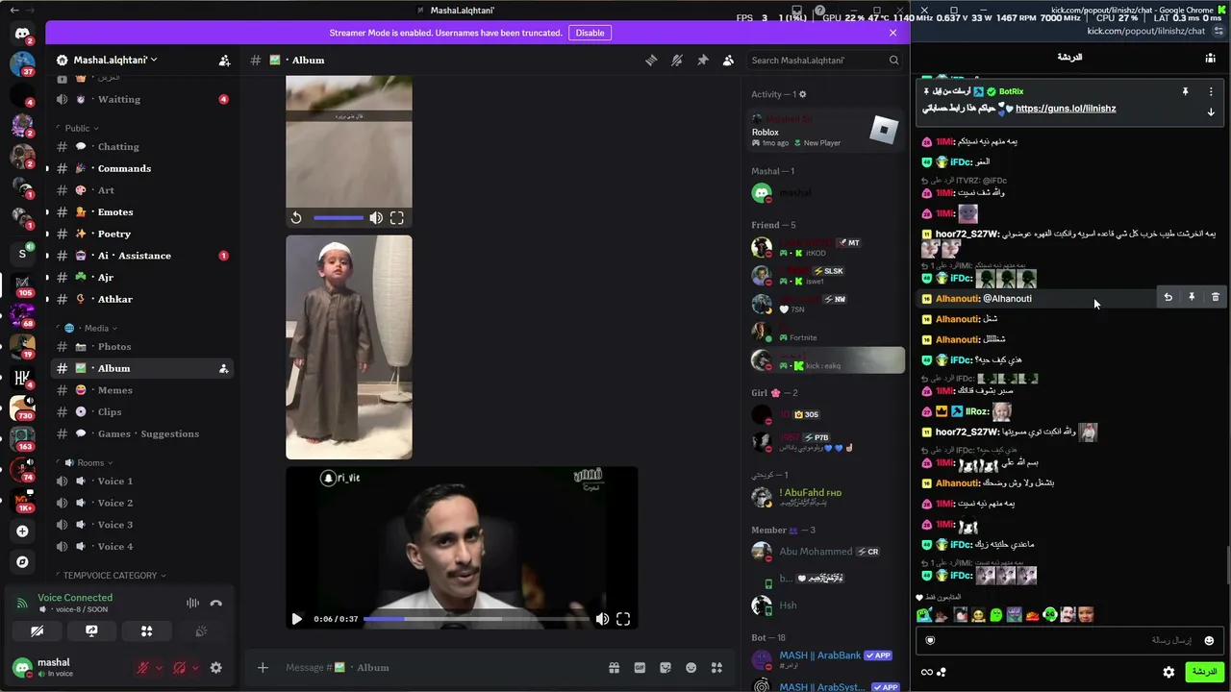
Task: Open the guns.lol/lilnishz link in Kick chat
Action: [x=1066, y=109]
